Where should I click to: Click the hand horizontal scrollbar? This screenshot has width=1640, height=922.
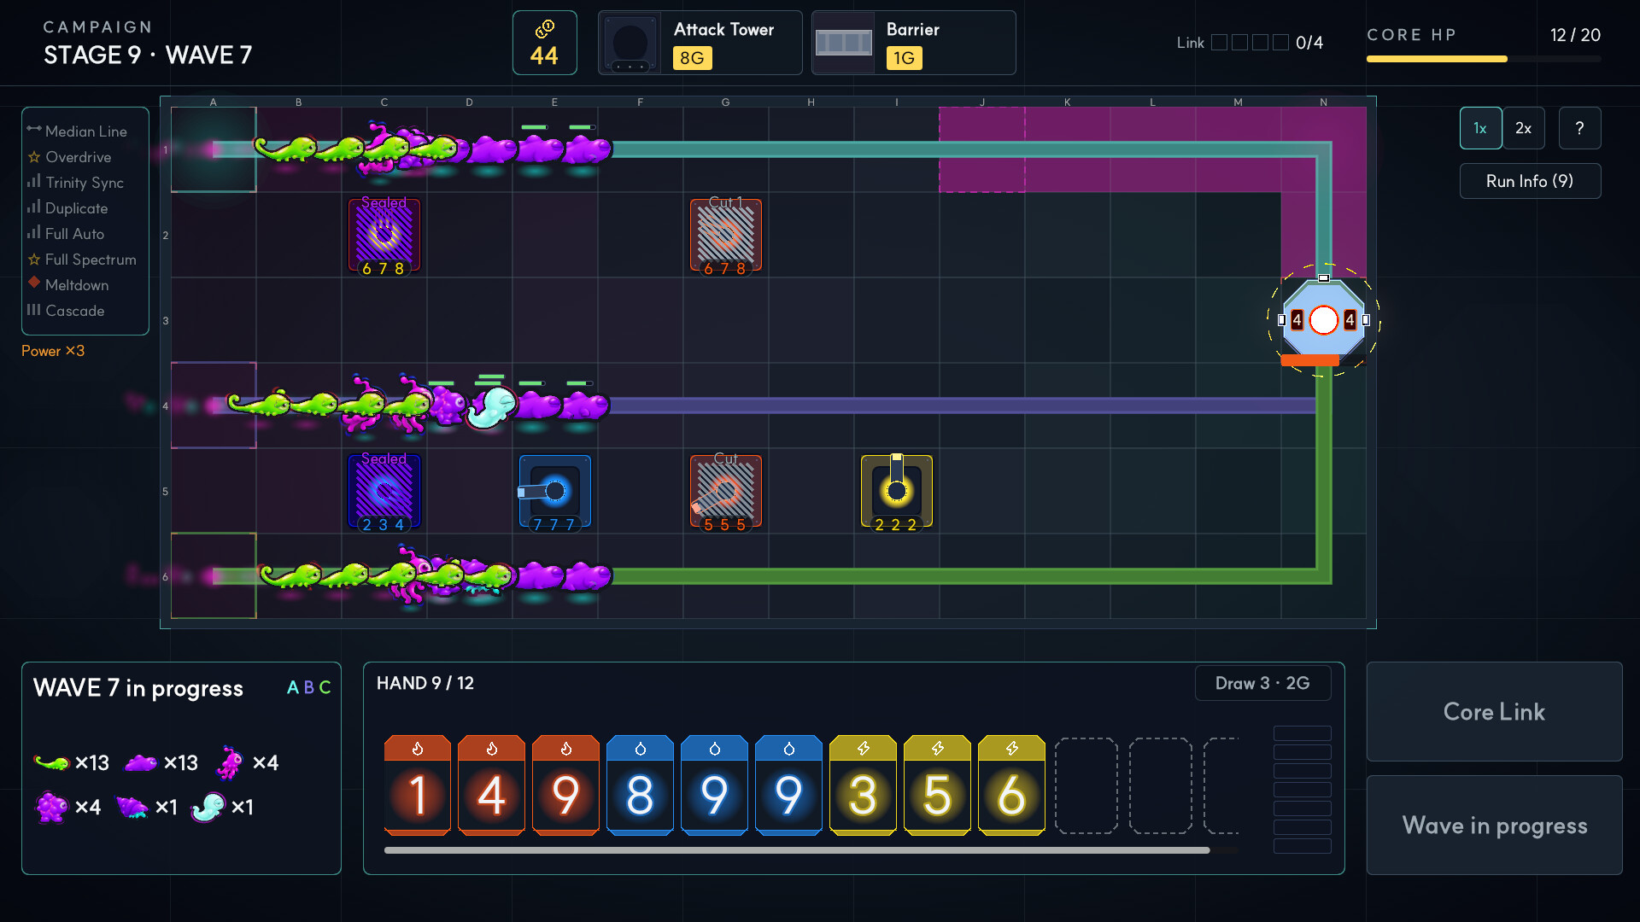tap(797, 850)
